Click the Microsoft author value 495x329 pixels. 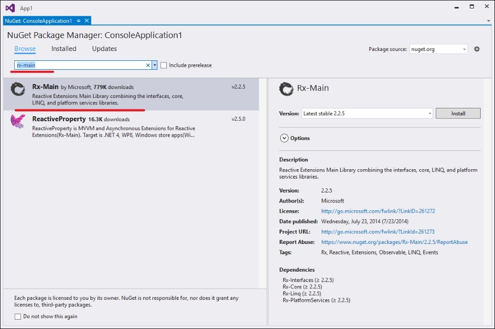click(x=333, y=201)
